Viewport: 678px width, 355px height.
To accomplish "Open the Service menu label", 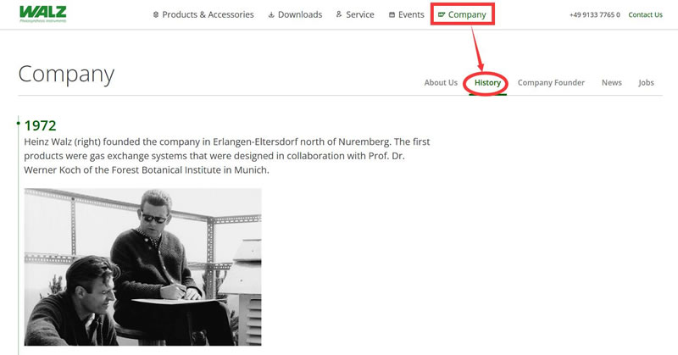I will tap(360, 14).
